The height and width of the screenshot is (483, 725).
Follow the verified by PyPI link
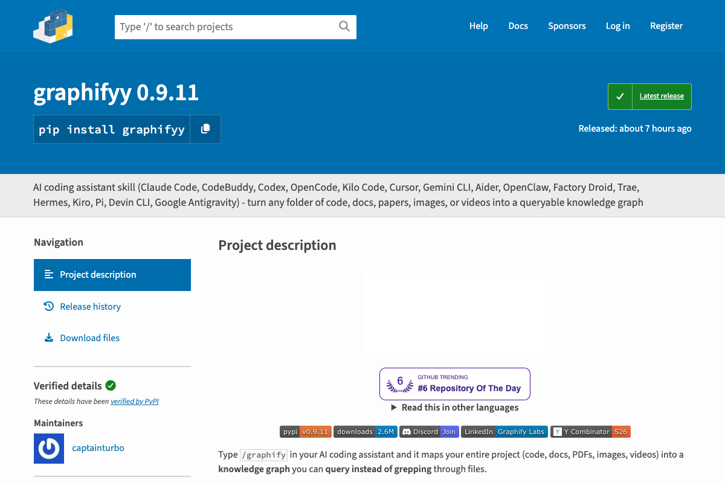135,401
